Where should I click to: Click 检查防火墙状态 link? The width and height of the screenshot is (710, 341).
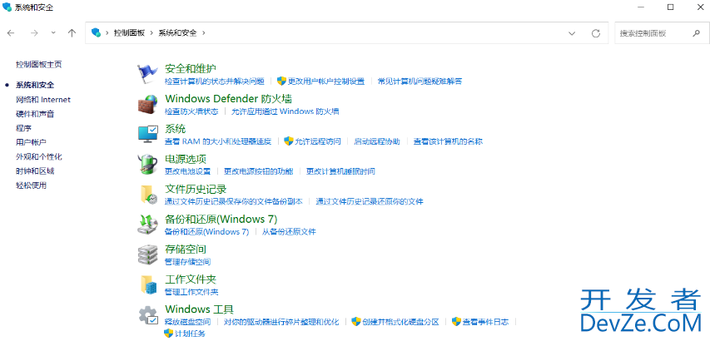pos(191,111)
